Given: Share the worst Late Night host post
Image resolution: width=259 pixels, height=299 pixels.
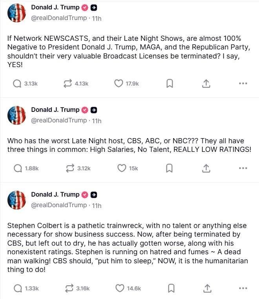Looking at the screenshot, I should pyautogui.click(x=206, y=168).
